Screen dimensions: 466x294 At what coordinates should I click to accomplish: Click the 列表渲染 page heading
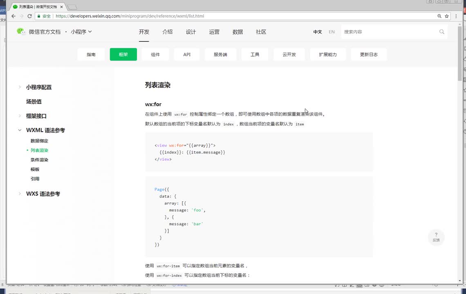(x=158, y=85)
